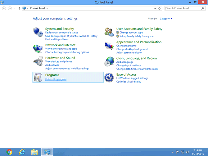
Task: Refresh the Control Panel view
Action: [160, 8]
